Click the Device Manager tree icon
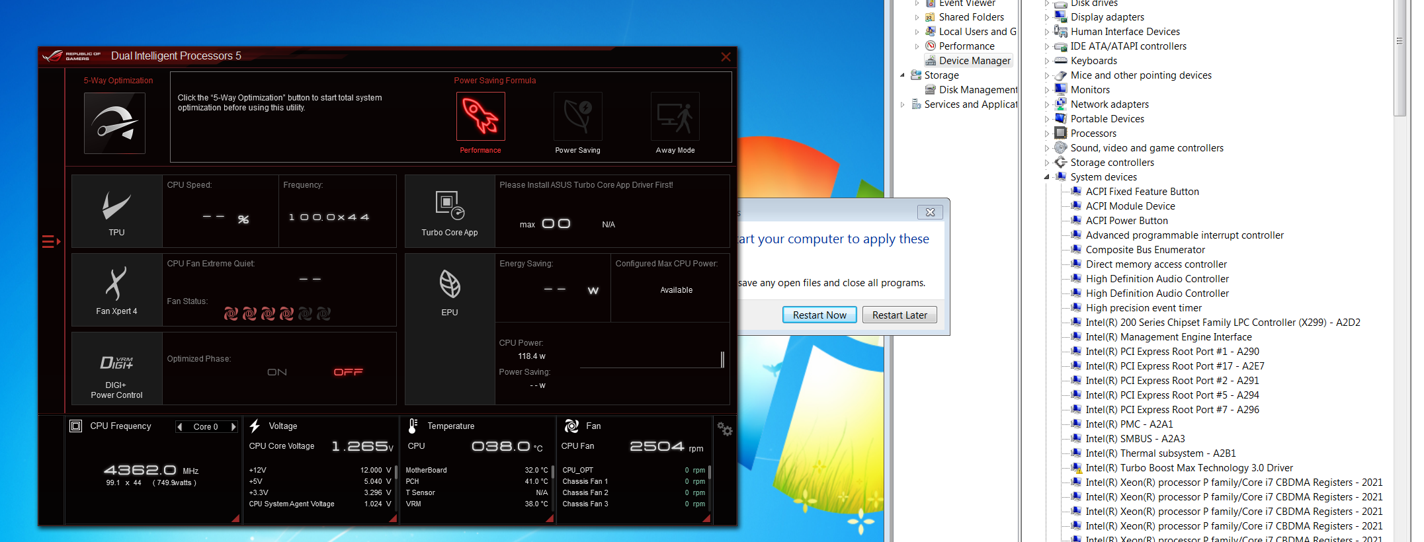Screen dimensions: 1424x542 click(x=931, y=61)
